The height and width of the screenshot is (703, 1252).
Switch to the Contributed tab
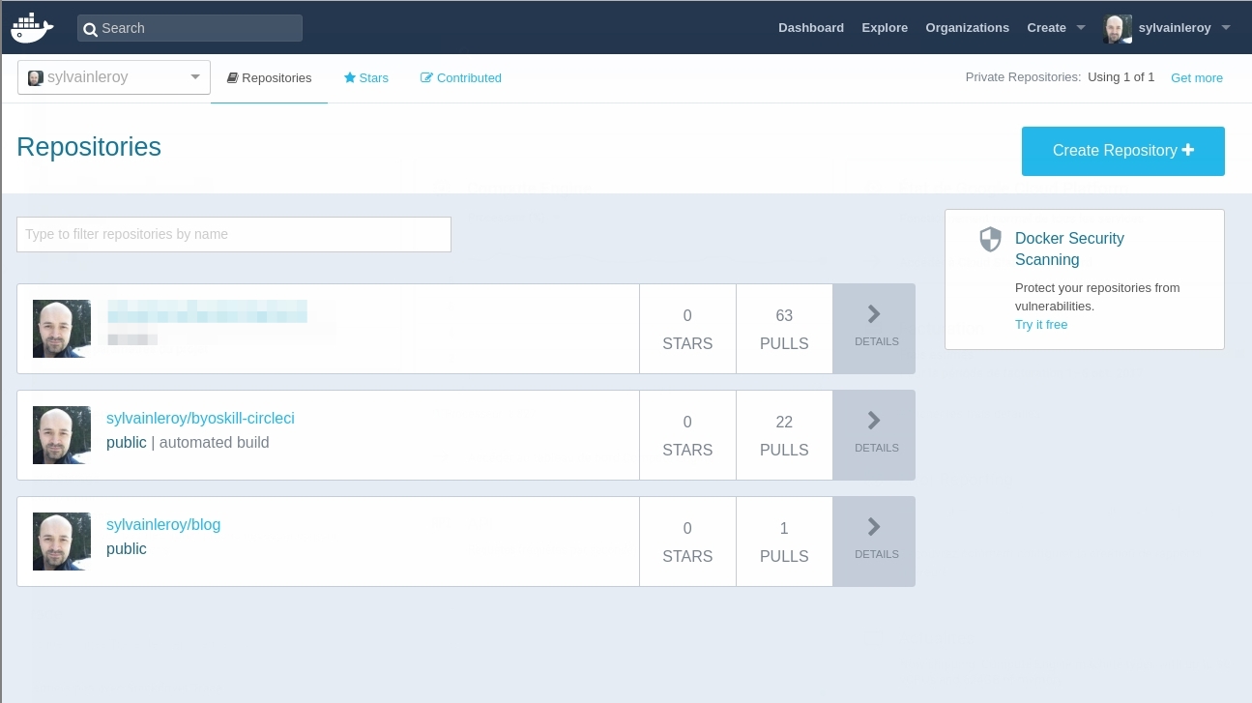[461, 78]
